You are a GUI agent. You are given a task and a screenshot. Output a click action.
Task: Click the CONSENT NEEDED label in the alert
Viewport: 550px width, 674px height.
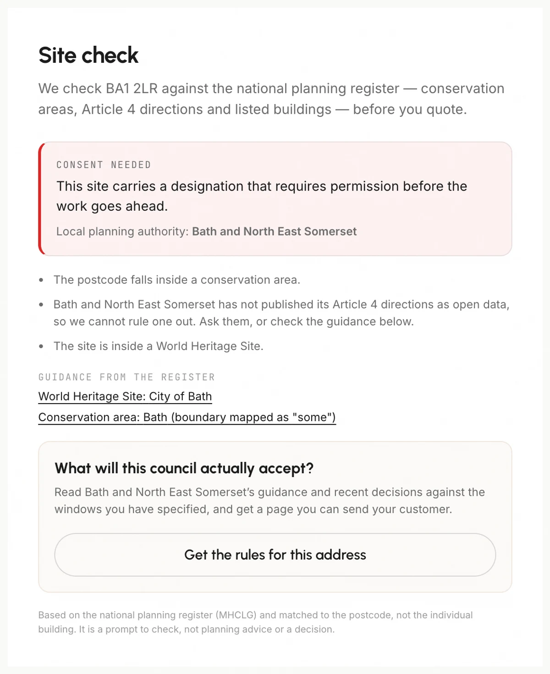104,165
